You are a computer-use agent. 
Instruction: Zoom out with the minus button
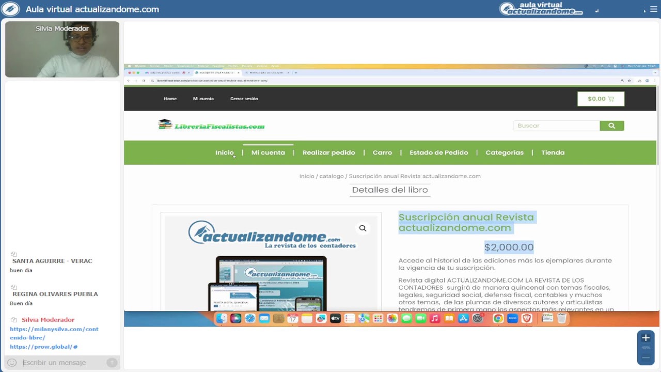click(646, 358)
